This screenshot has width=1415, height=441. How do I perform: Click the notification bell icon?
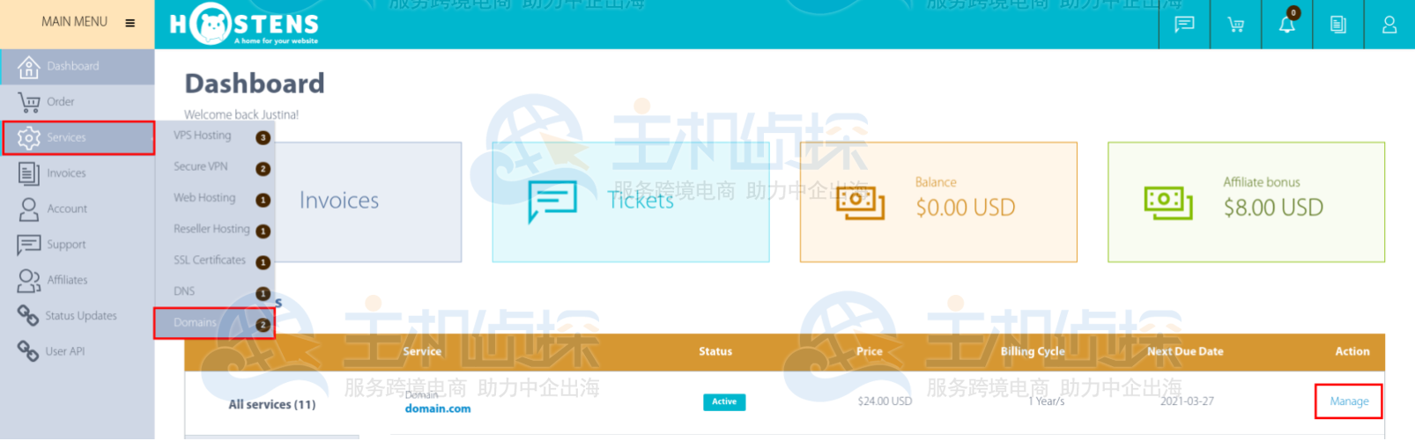point(1286,25)
